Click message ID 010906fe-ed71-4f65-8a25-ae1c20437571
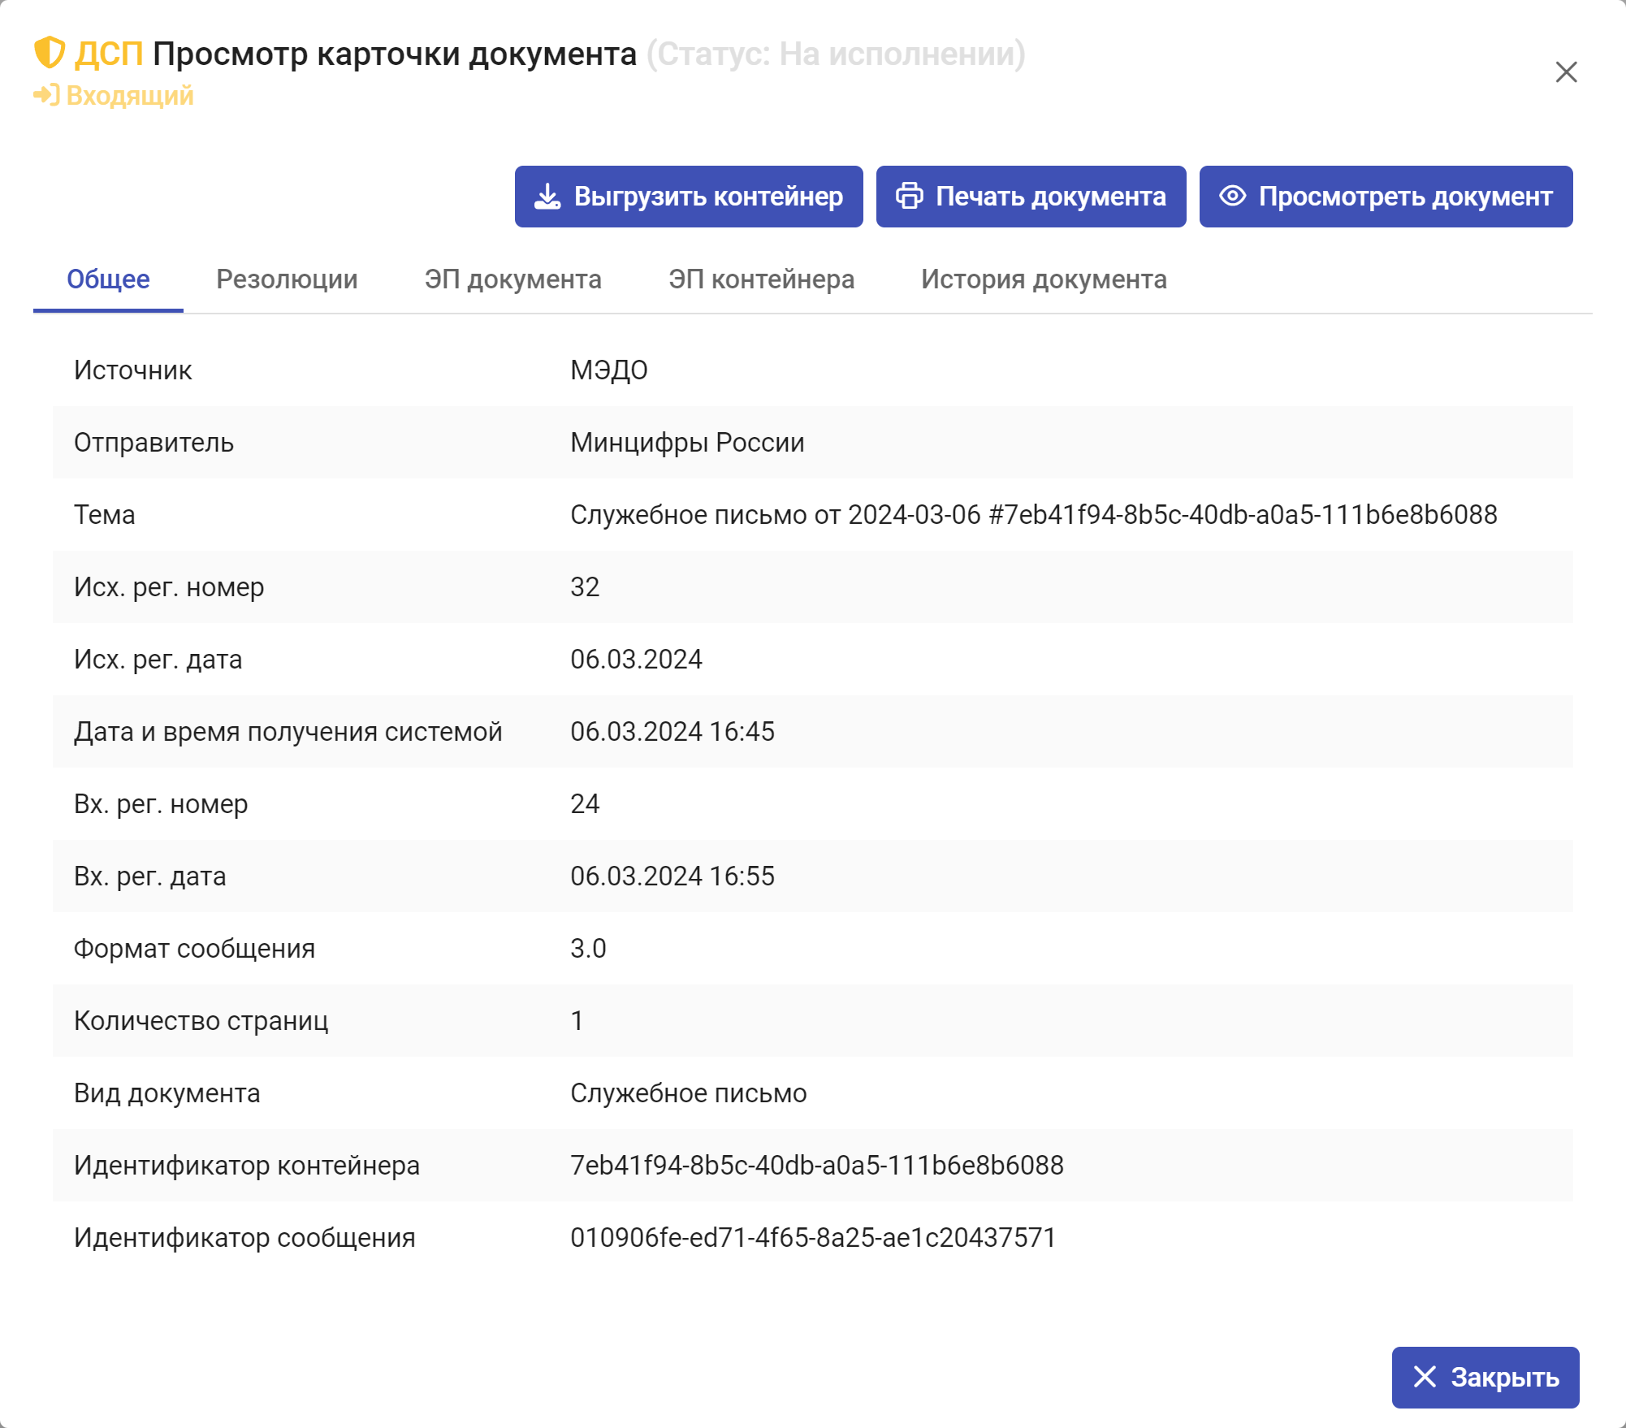This screenshot has height=1428, width=1626. (x=813, y=1238)
